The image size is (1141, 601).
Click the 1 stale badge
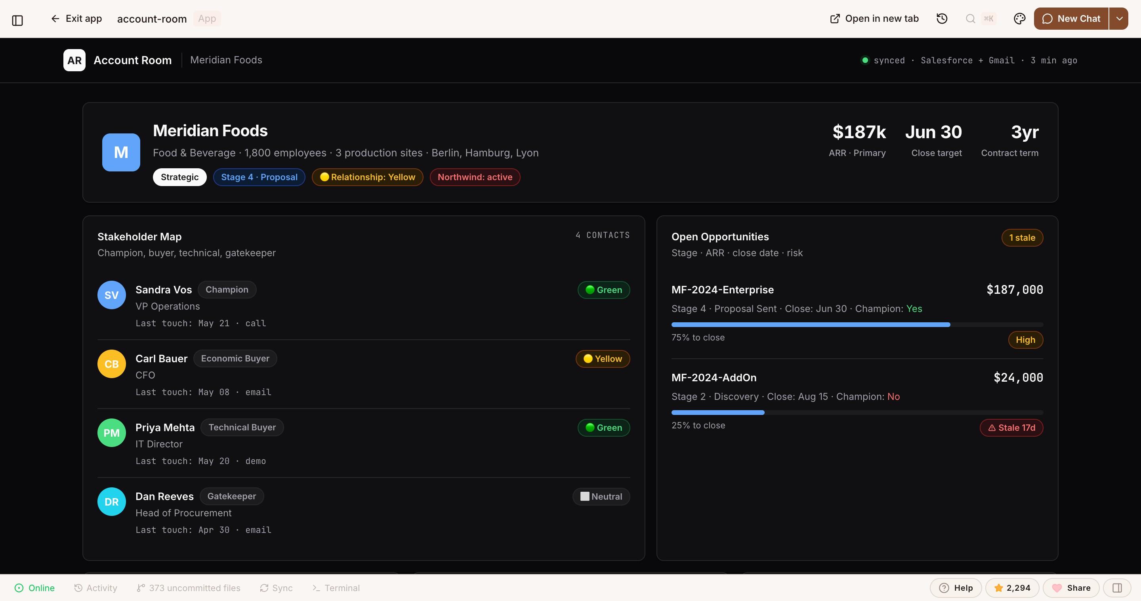pos(1022,238)
